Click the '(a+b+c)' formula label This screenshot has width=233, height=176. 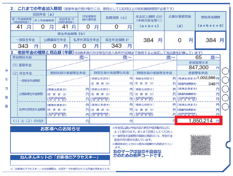pyautogui.click(x=149, y=26)
